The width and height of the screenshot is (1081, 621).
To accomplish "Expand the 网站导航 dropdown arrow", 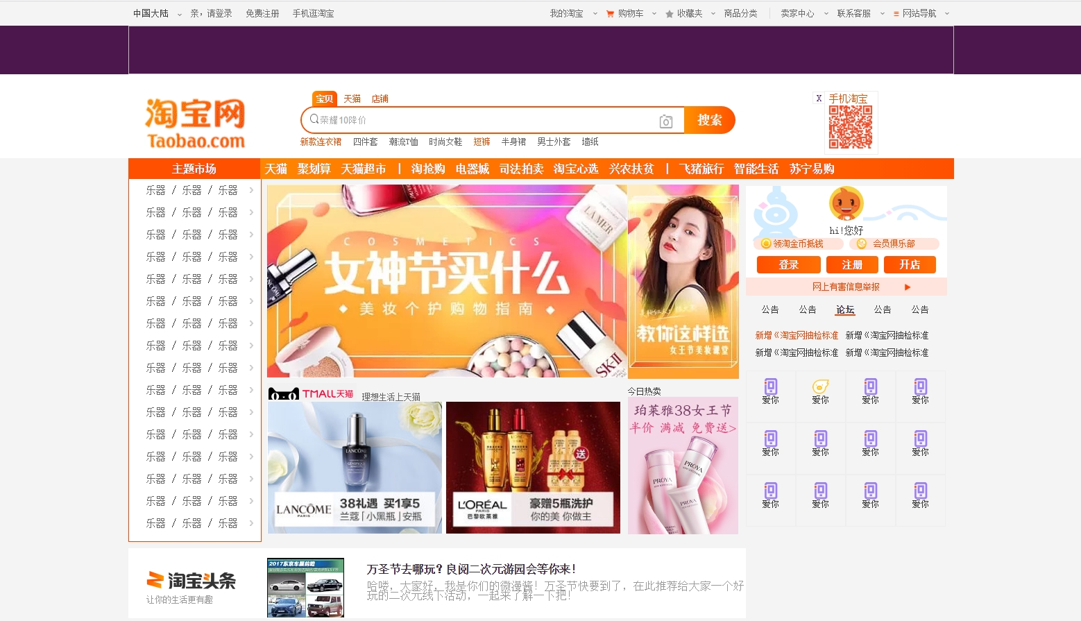I will point(947,14).
